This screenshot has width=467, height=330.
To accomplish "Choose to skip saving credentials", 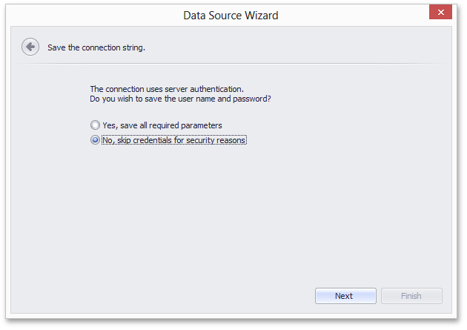I will tap(95, 139).
